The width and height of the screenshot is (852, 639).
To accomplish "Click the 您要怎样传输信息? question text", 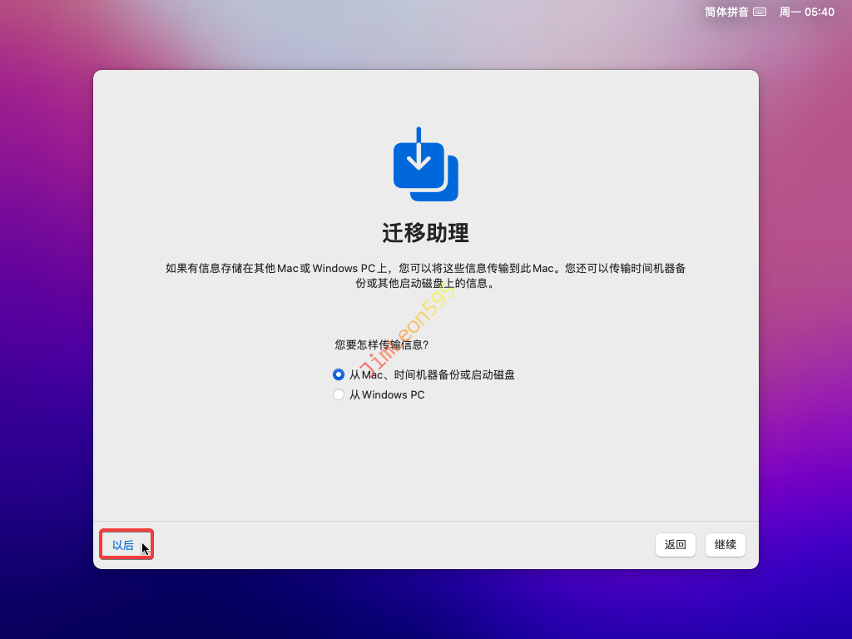I will coord(381,344).
